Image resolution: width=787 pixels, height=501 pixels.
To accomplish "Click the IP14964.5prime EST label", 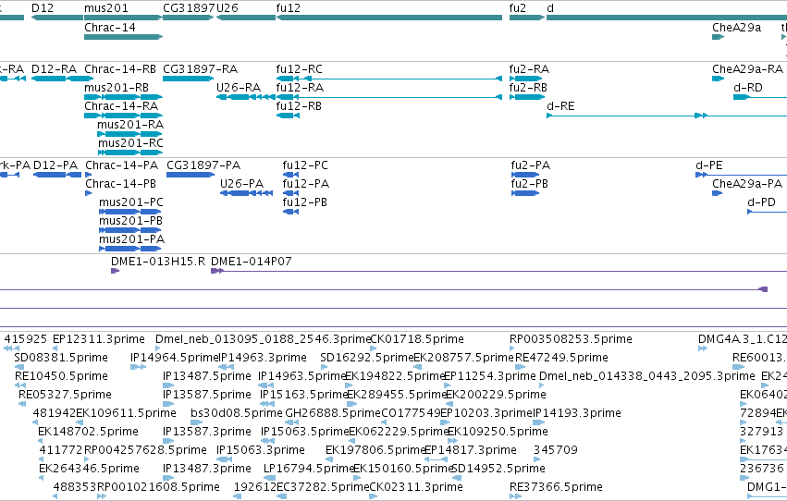I will tap(175, 358).
